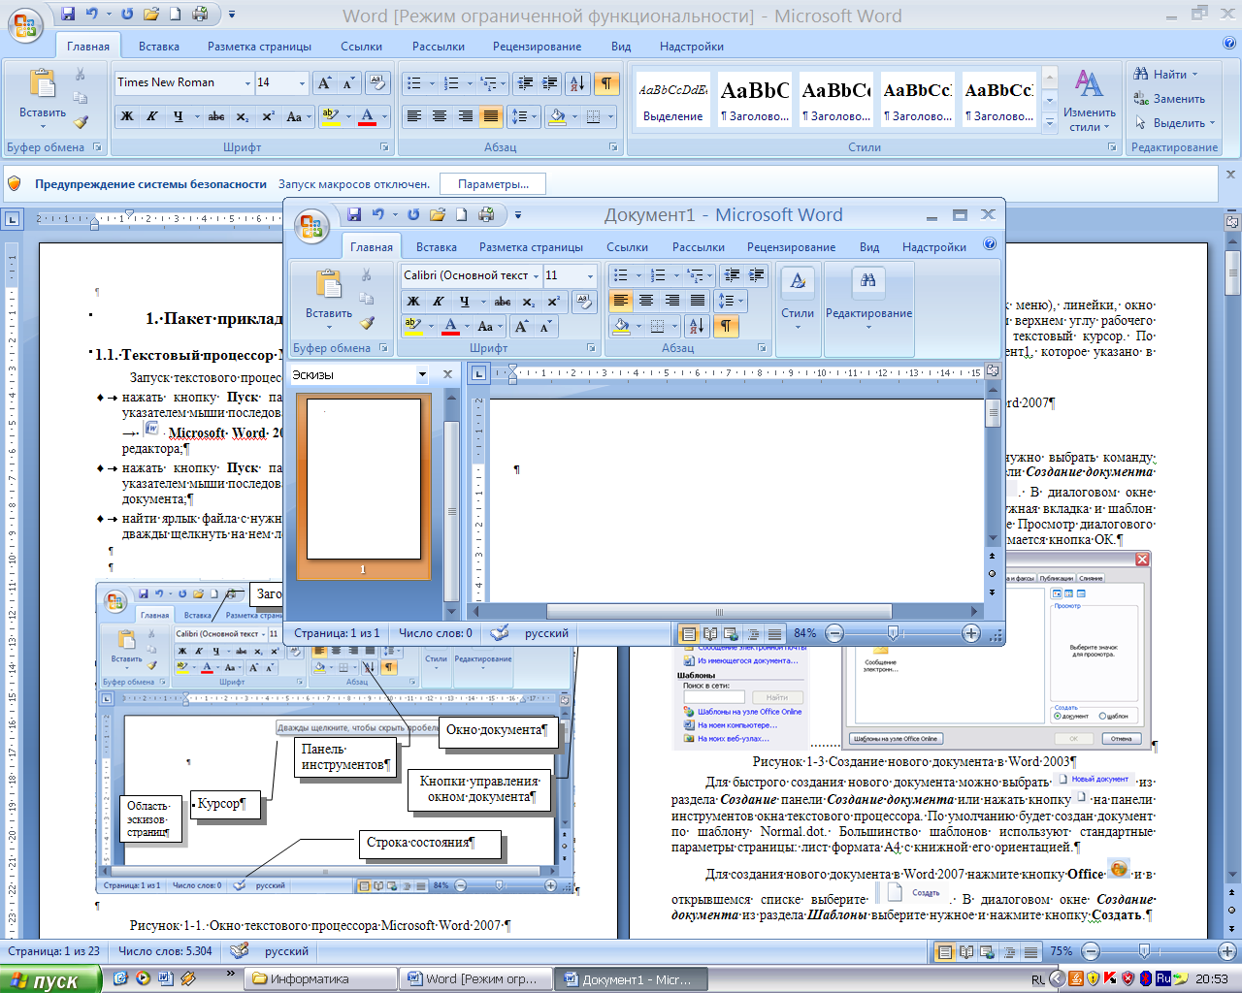Switch Документ1 to Print Layout view
This screenshot has width=1242, height=993.
pyautogui.click(x=689, y=633)
